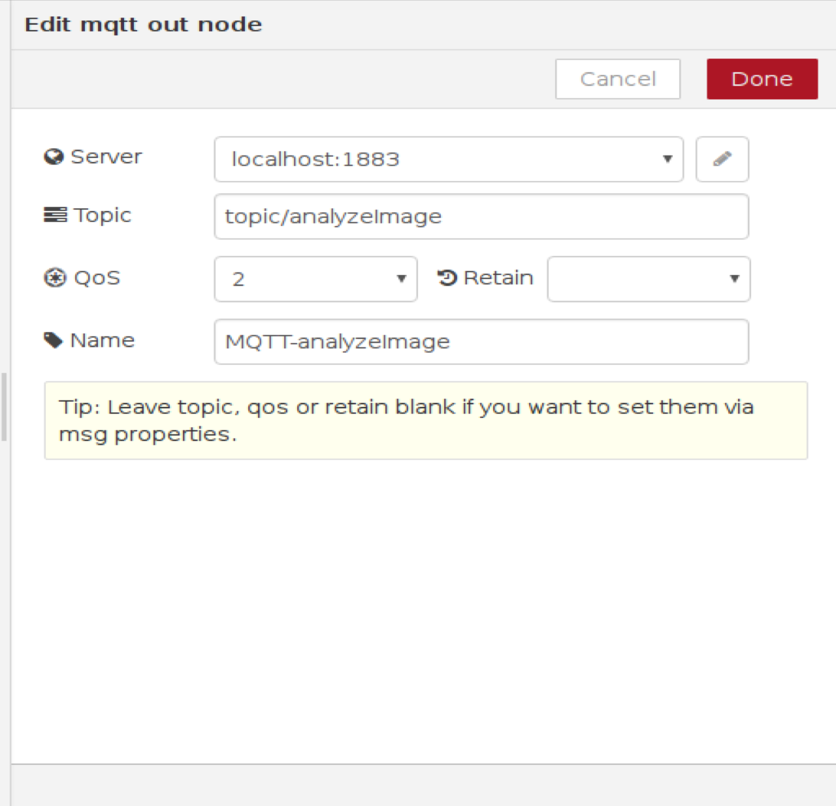Open the Server dropdown localhost:1883
836x806 pixels.
coord(449,159)
